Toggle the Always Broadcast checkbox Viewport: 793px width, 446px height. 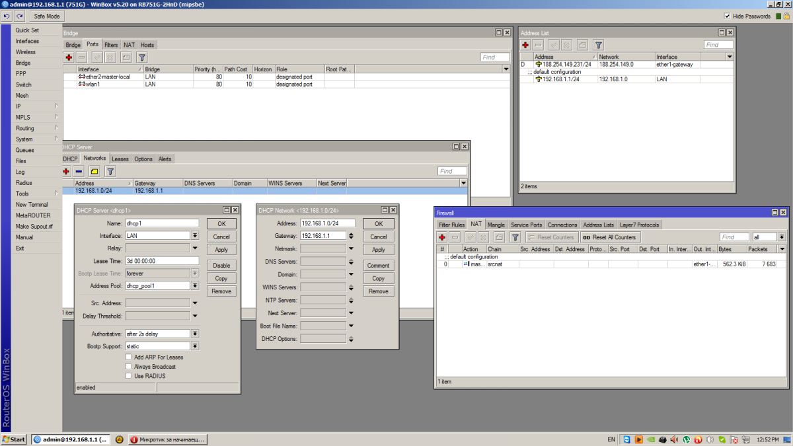pyautogui.click(x=129, y=366)
